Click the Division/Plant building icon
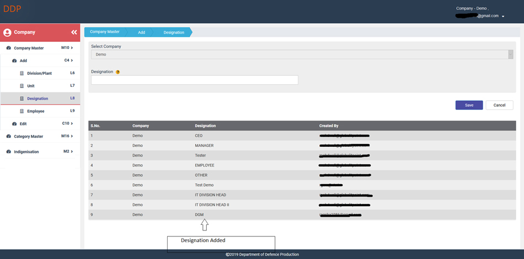 click(22, 73)
